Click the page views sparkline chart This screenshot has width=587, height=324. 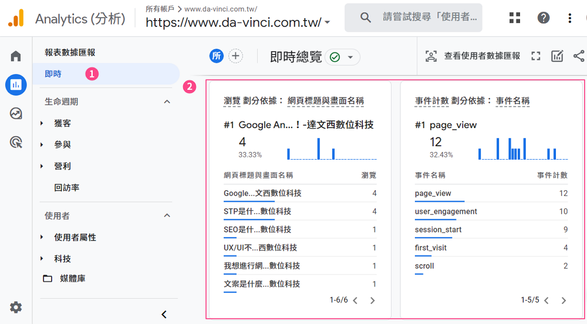(x=332, y=148)
